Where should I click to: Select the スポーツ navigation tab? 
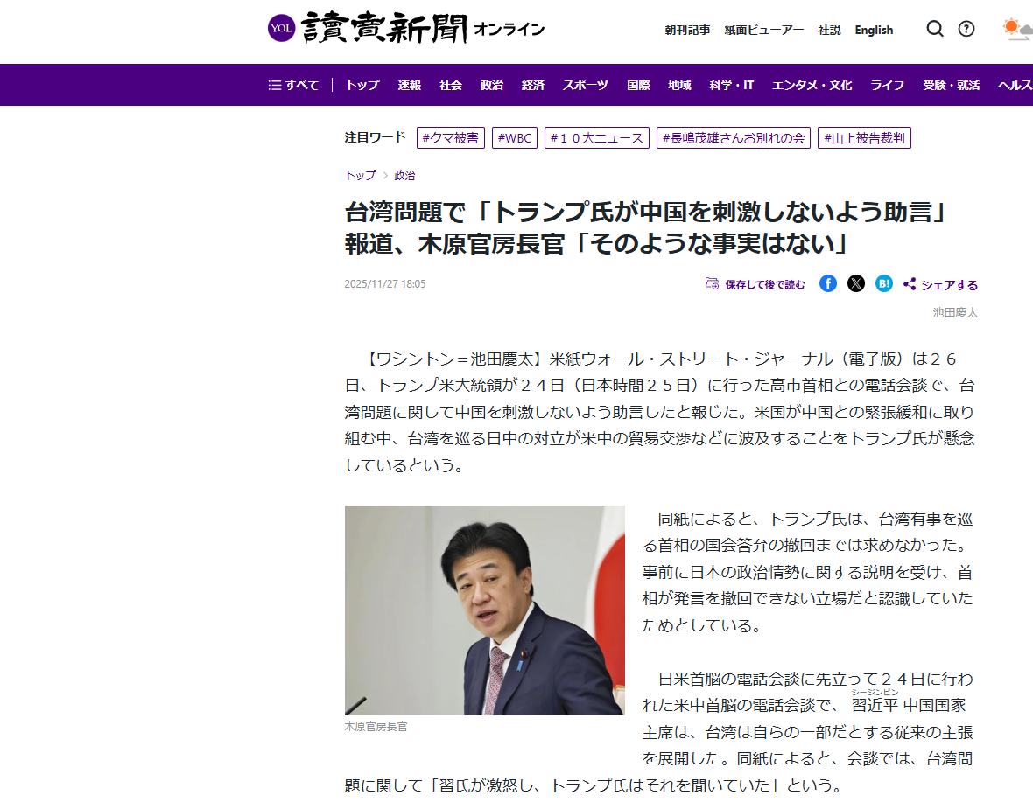[x=585, y=85]
